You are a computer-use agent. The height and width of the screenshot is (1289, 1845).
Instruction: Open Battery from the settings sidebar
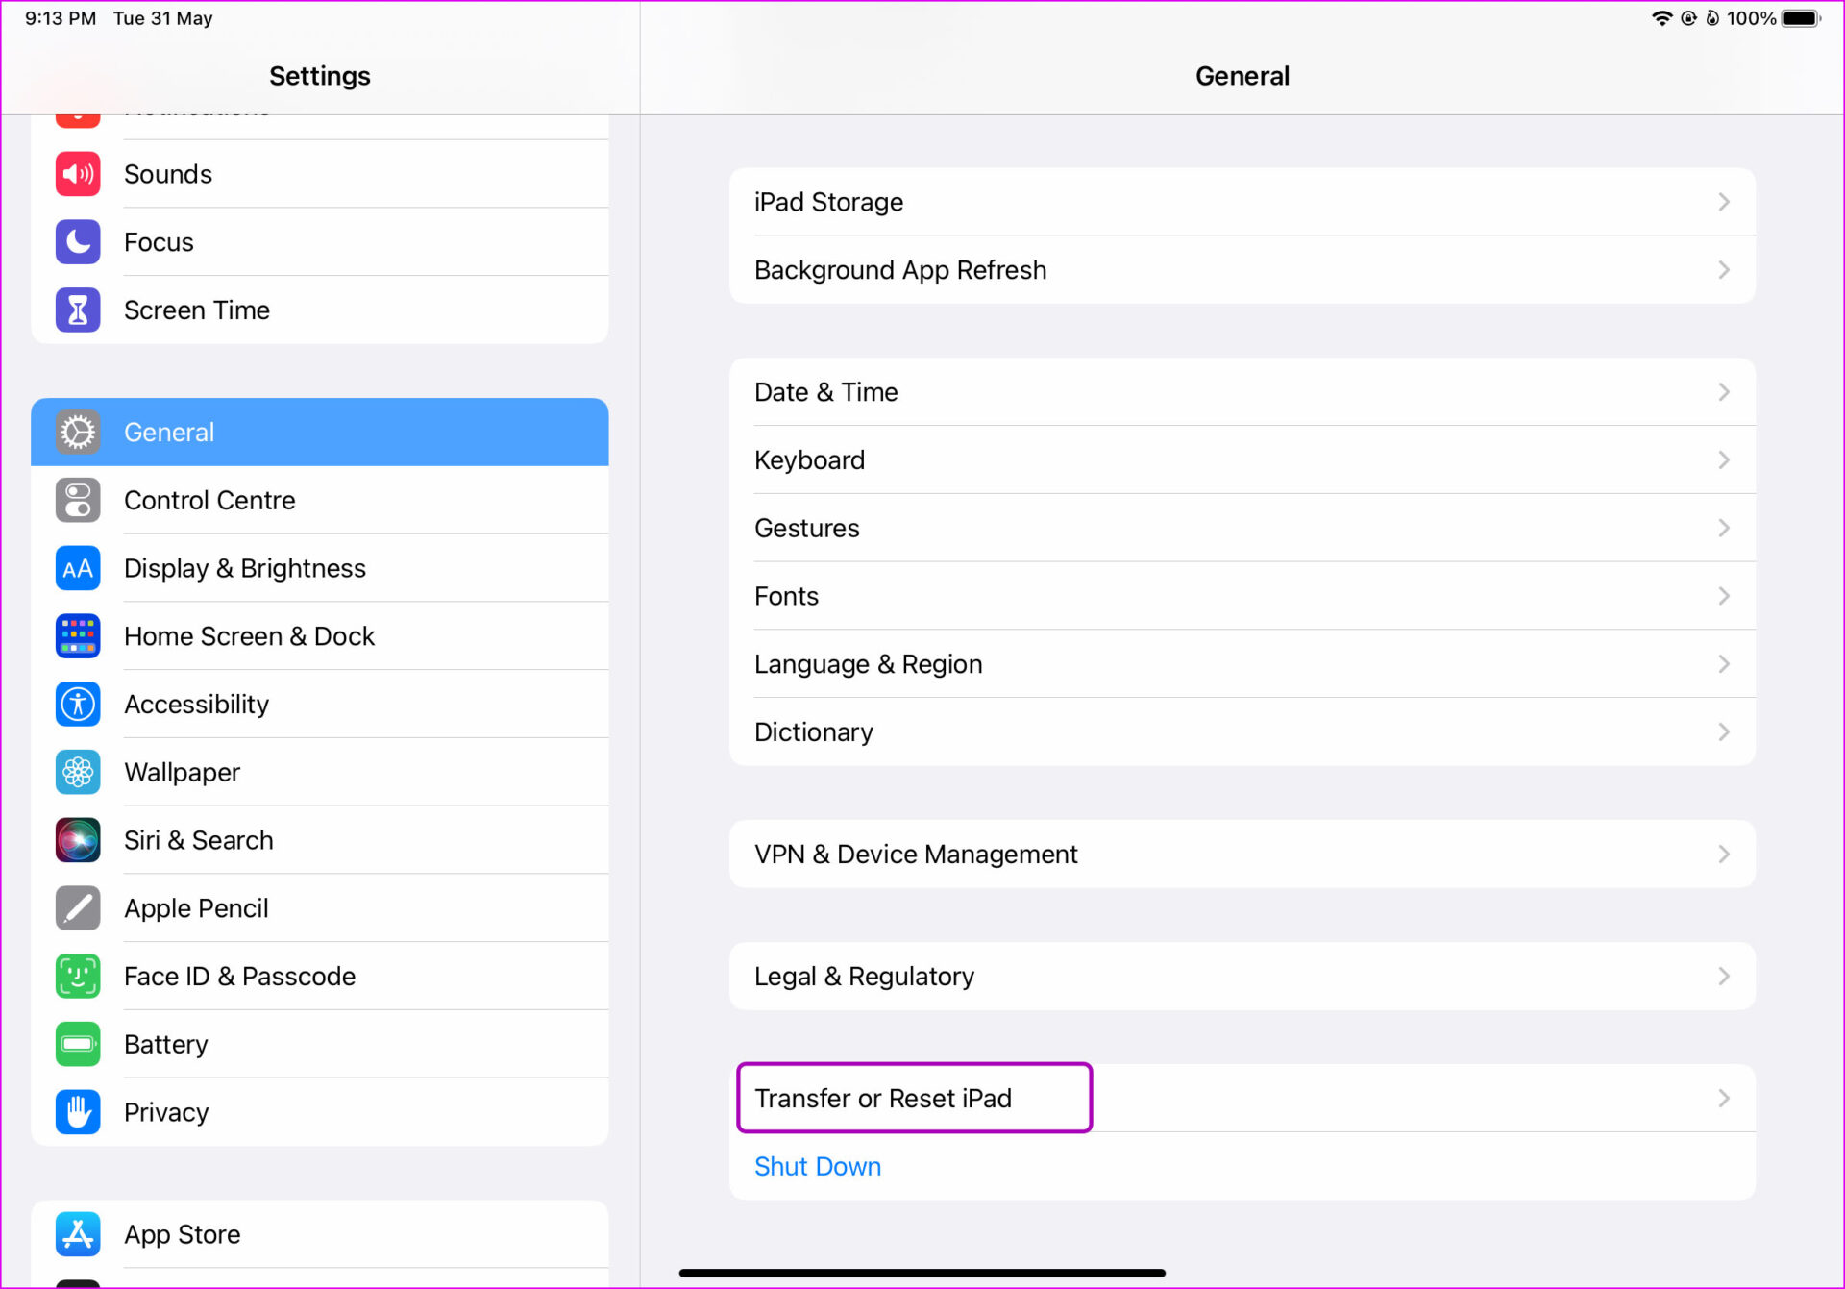pyautogui.click(x=165, y=1044)
